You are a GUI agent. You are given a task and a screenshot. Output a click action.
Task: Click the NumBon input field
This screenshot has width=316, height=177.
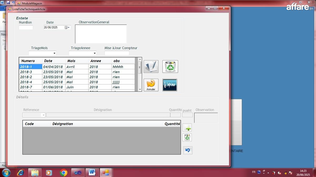pyautogui.click(x=26, y=27)
